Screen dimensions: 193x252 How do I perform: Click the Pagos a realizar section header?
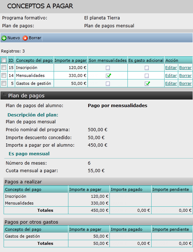click(98, 182)
